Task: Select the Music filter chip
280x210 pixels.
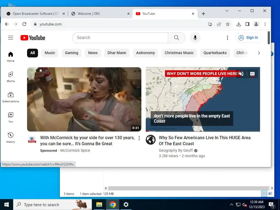Action: click(x=50, y=53)
